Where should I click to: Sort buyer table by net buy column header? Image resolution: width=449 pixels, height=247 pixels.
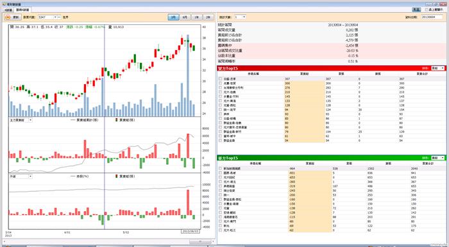point(305,74)
